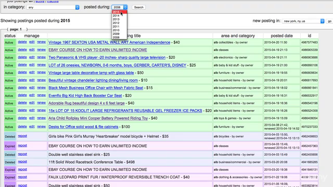Click the Search button
Image resolution: width=333 pixels, height=187 pixels.
139,7
